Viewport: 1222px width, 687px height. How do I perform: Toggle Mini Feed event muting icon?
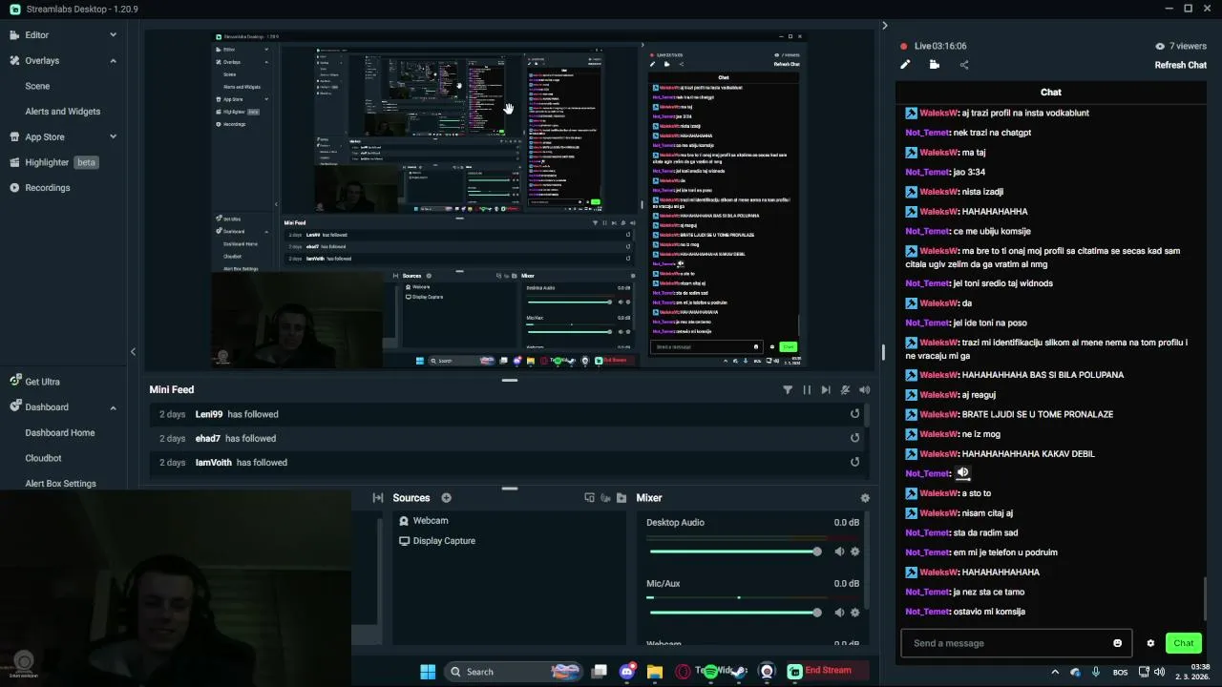(x=845, y=390)
